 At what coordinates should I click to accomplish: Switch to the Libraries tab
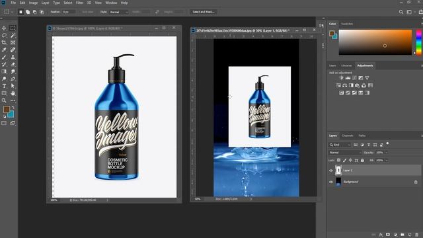pyautogui.click(x=346, y=65)
